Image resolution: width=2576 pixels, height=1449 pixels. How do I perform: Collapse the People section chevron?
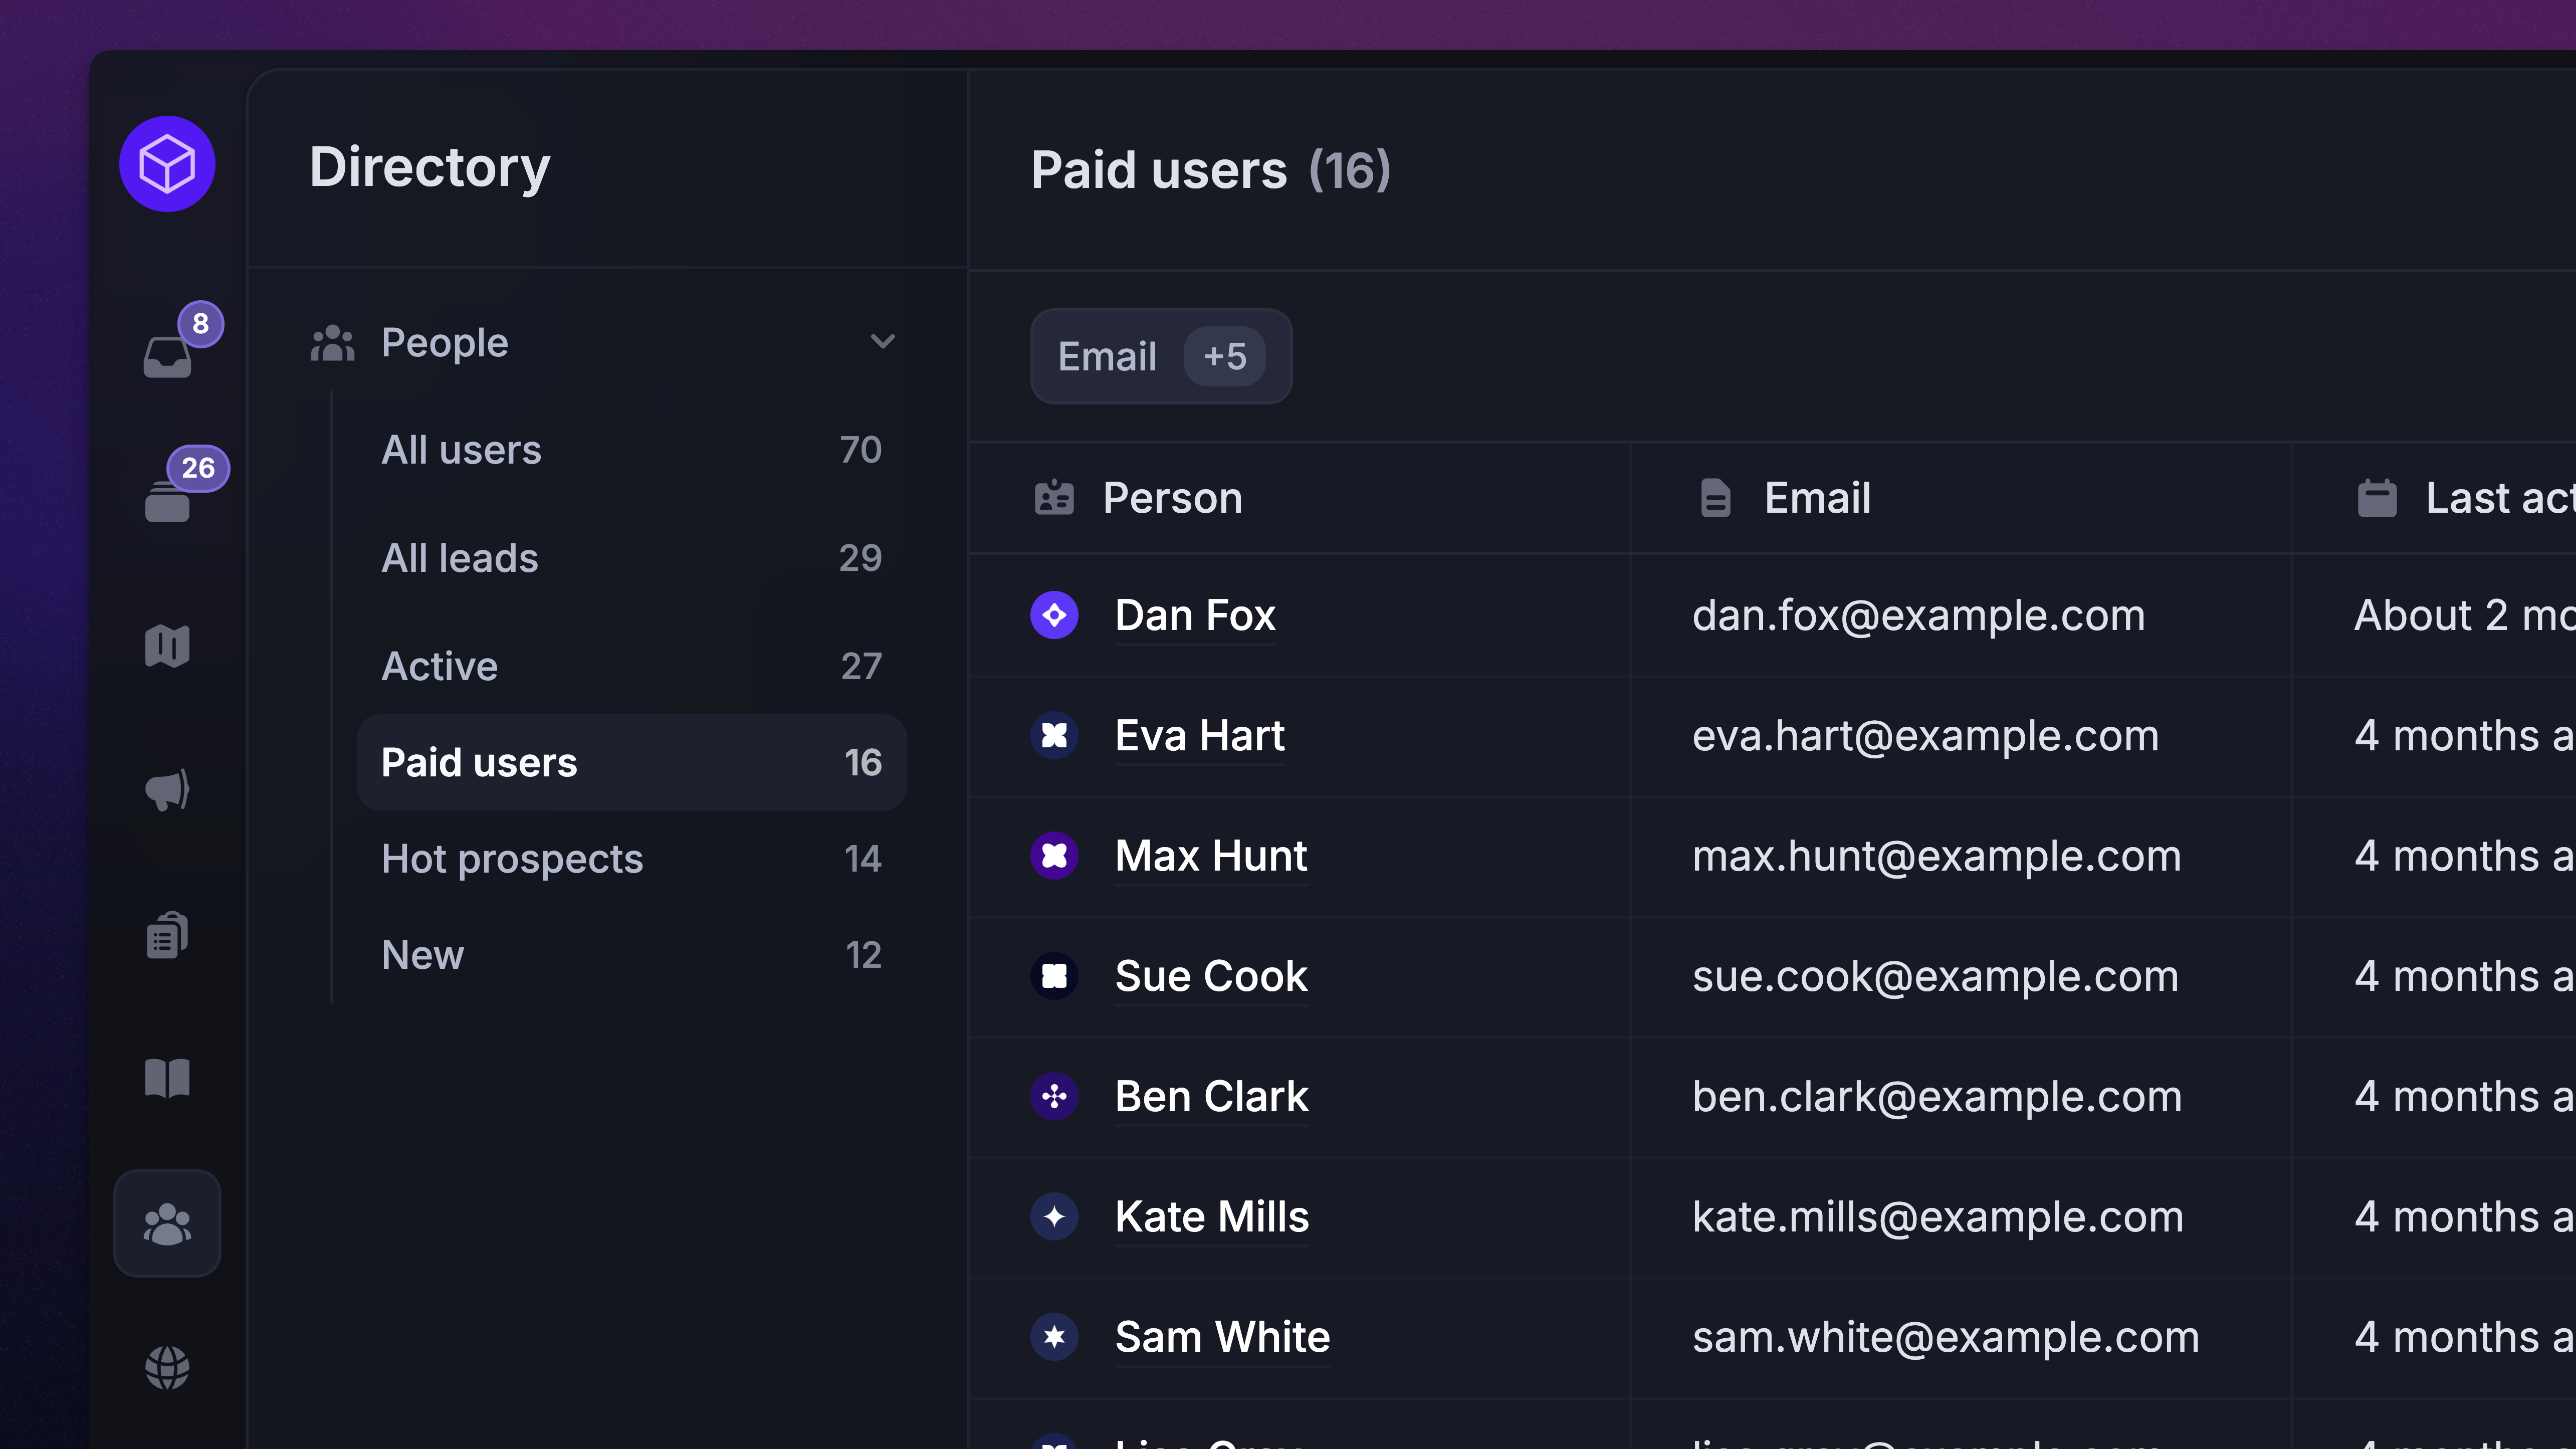(882, 342)
